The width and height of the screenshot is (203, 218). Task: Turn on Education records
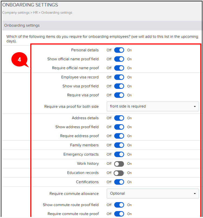tap(119, 173)
